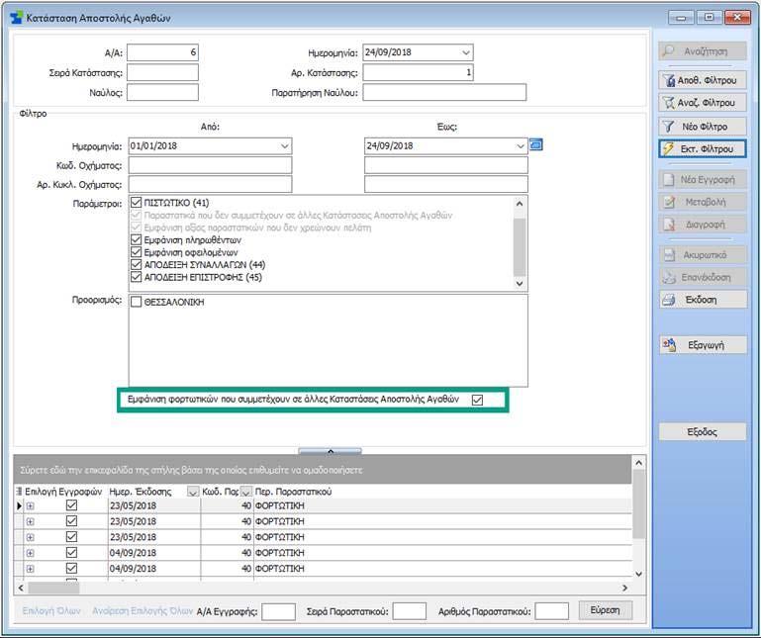Viewport: 761px width, 638px height.
Task: Run the filter using Εκτ. Φίλτρου
Action: point(702,149)
